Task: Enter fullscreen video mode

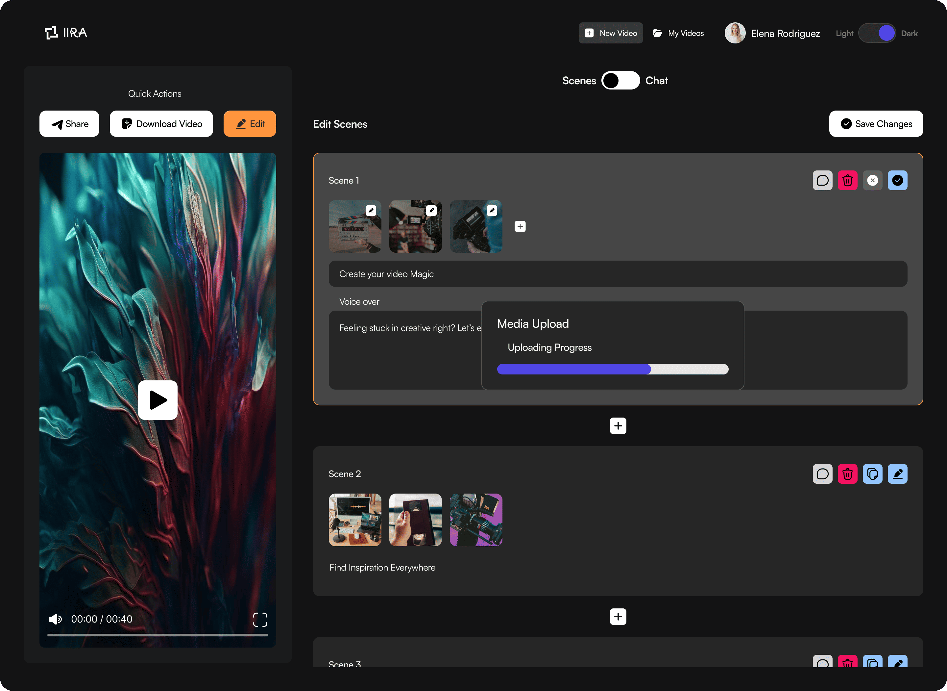Action: [x=260, y=620]
